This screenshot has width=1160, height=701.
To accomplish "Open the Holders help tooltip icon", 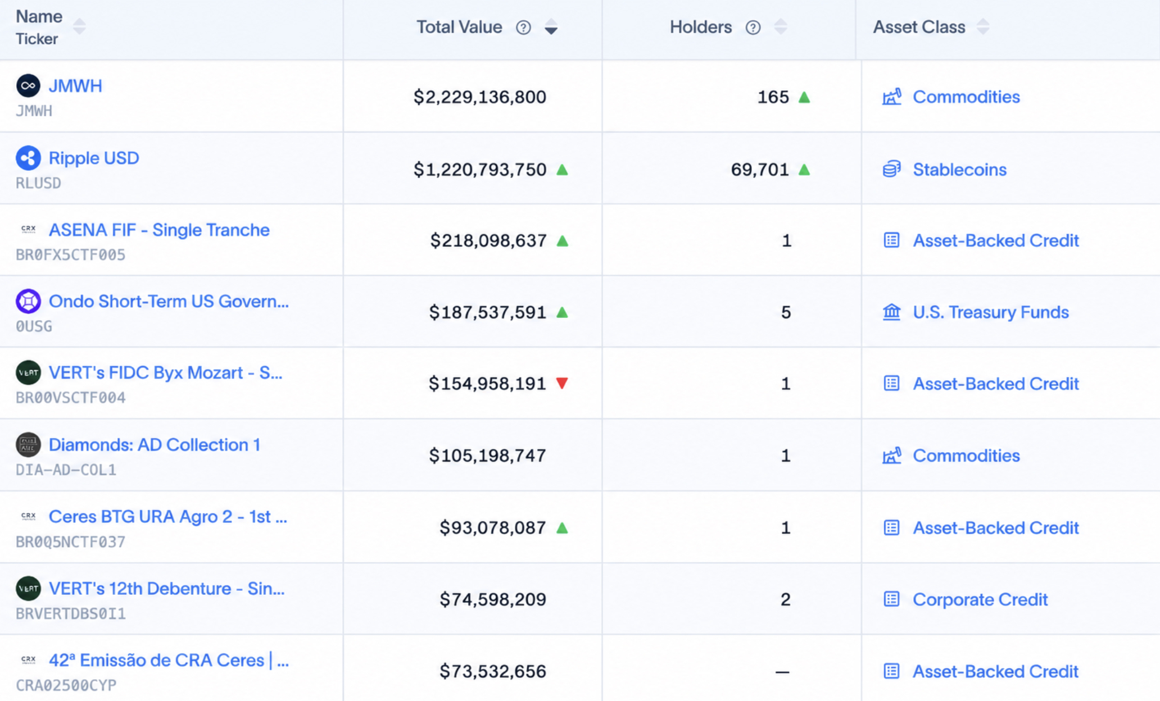I will [753, 28].
